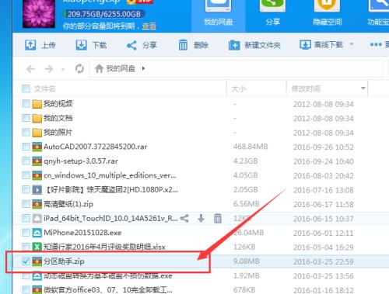Open the 修改时间 sort dropdown arrow

click(363, 88)
